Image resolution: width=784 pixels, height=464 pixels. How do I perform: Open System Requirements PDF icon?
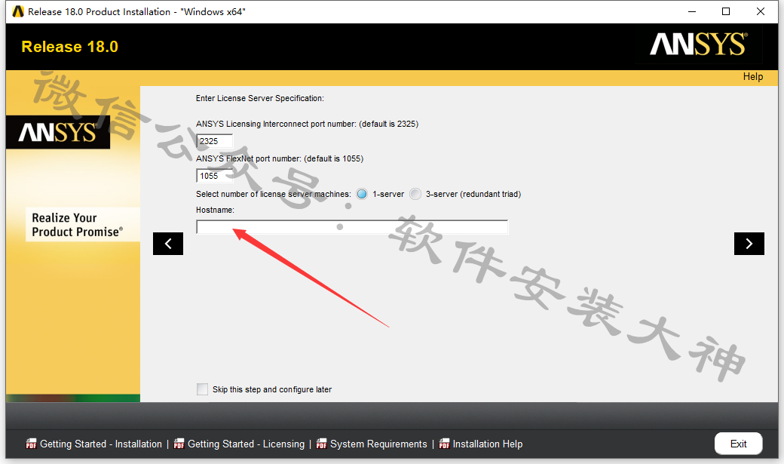click(x=321, y=444)
